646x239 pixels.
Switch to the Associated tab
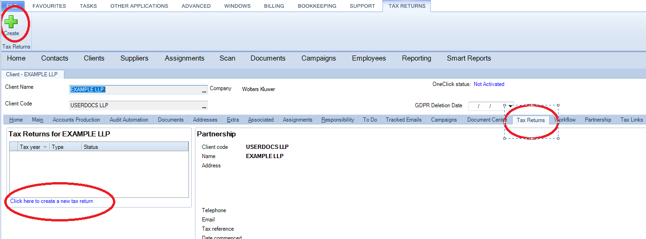261,120
